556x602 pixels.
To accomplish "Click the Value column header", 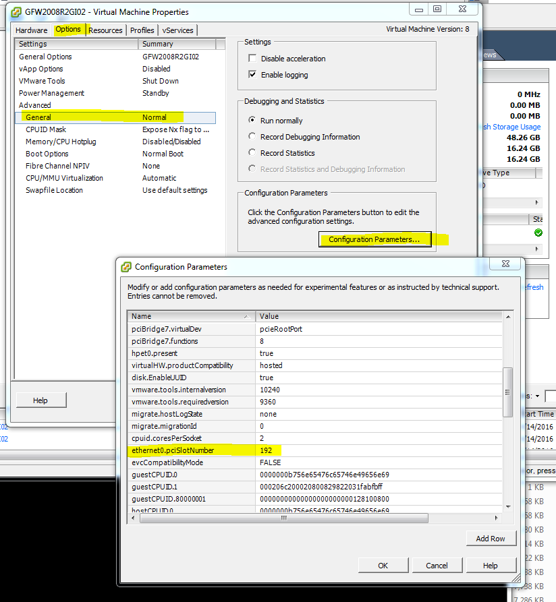I will pos(379,316).
